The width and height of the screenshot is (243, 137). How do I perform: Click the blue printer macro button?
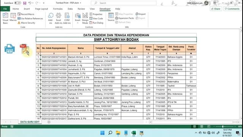9,49
